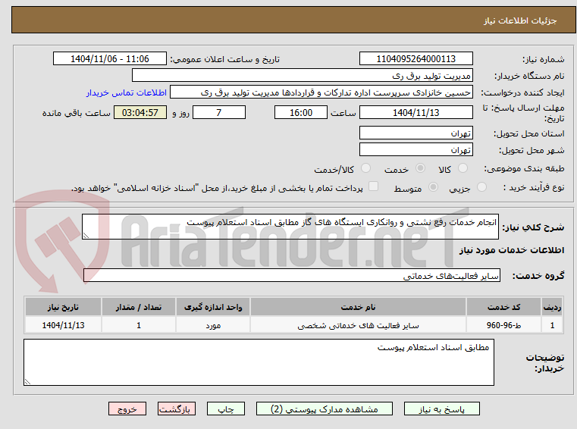Viewport: 577px width, 429px height.
Task: Select the جزیی purchase type radio
Action: 481,187
